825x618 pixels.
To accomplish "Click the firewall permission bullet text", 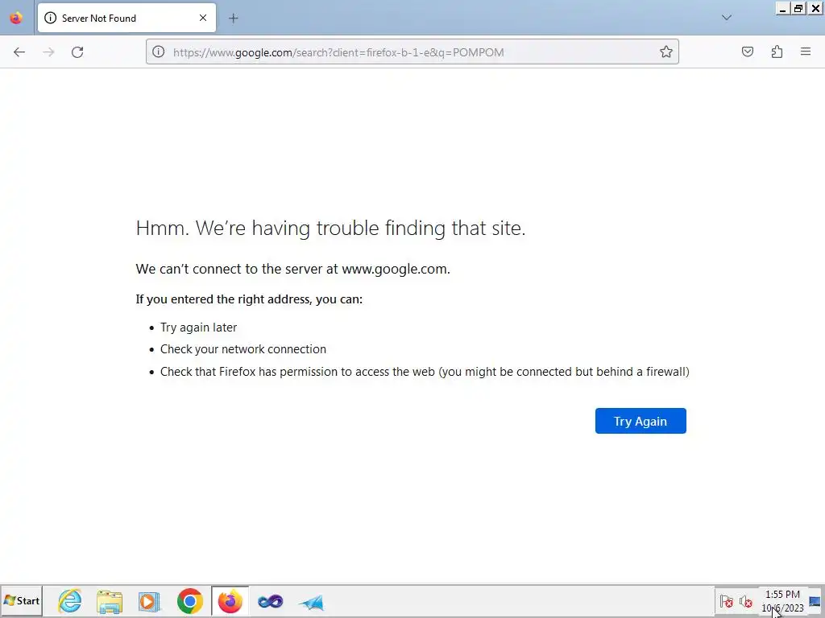I will [x=425, y=372].
